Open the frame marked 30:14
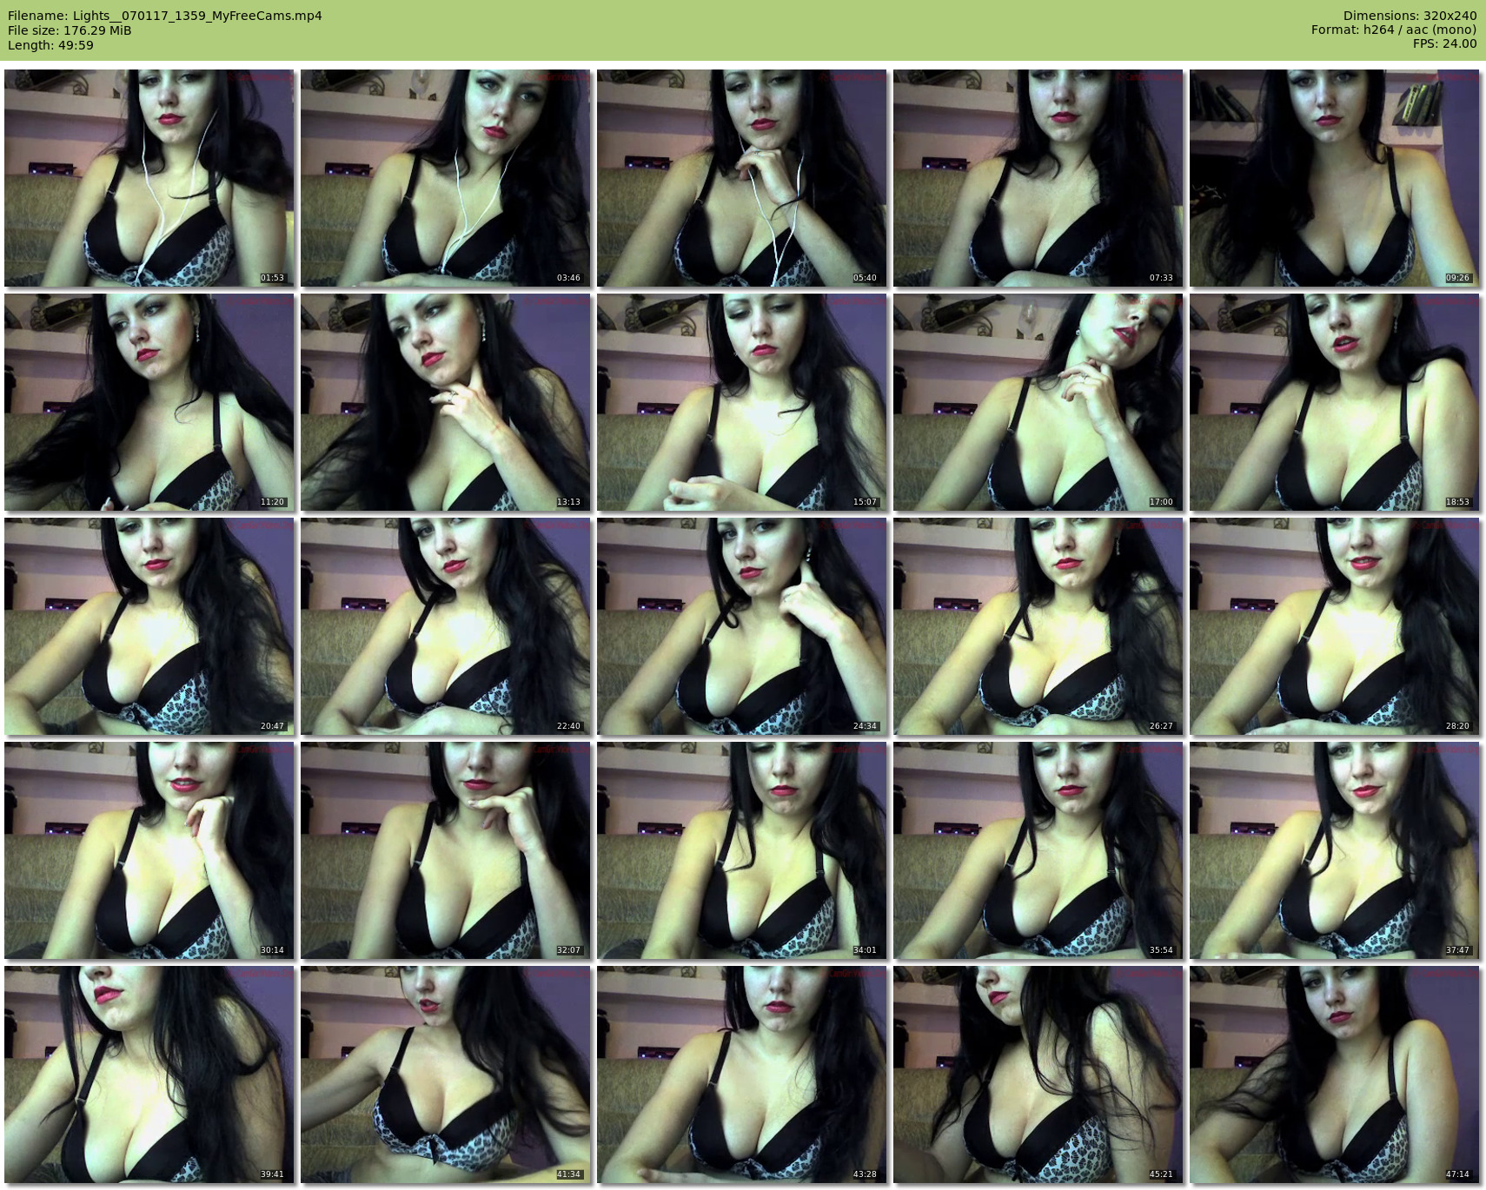This screenshot has width=1486, height=1190. tap(149, 850)
